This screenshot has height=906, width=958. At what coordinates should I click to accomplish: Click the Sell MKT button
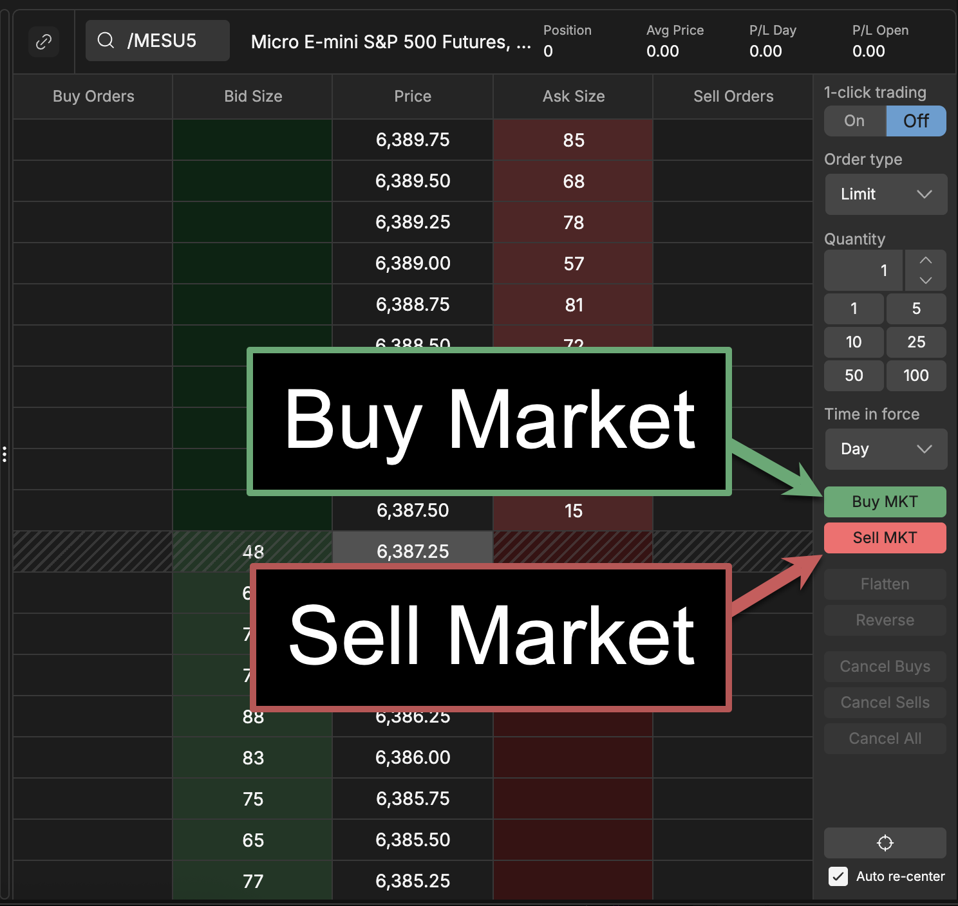tap(885, 537)
